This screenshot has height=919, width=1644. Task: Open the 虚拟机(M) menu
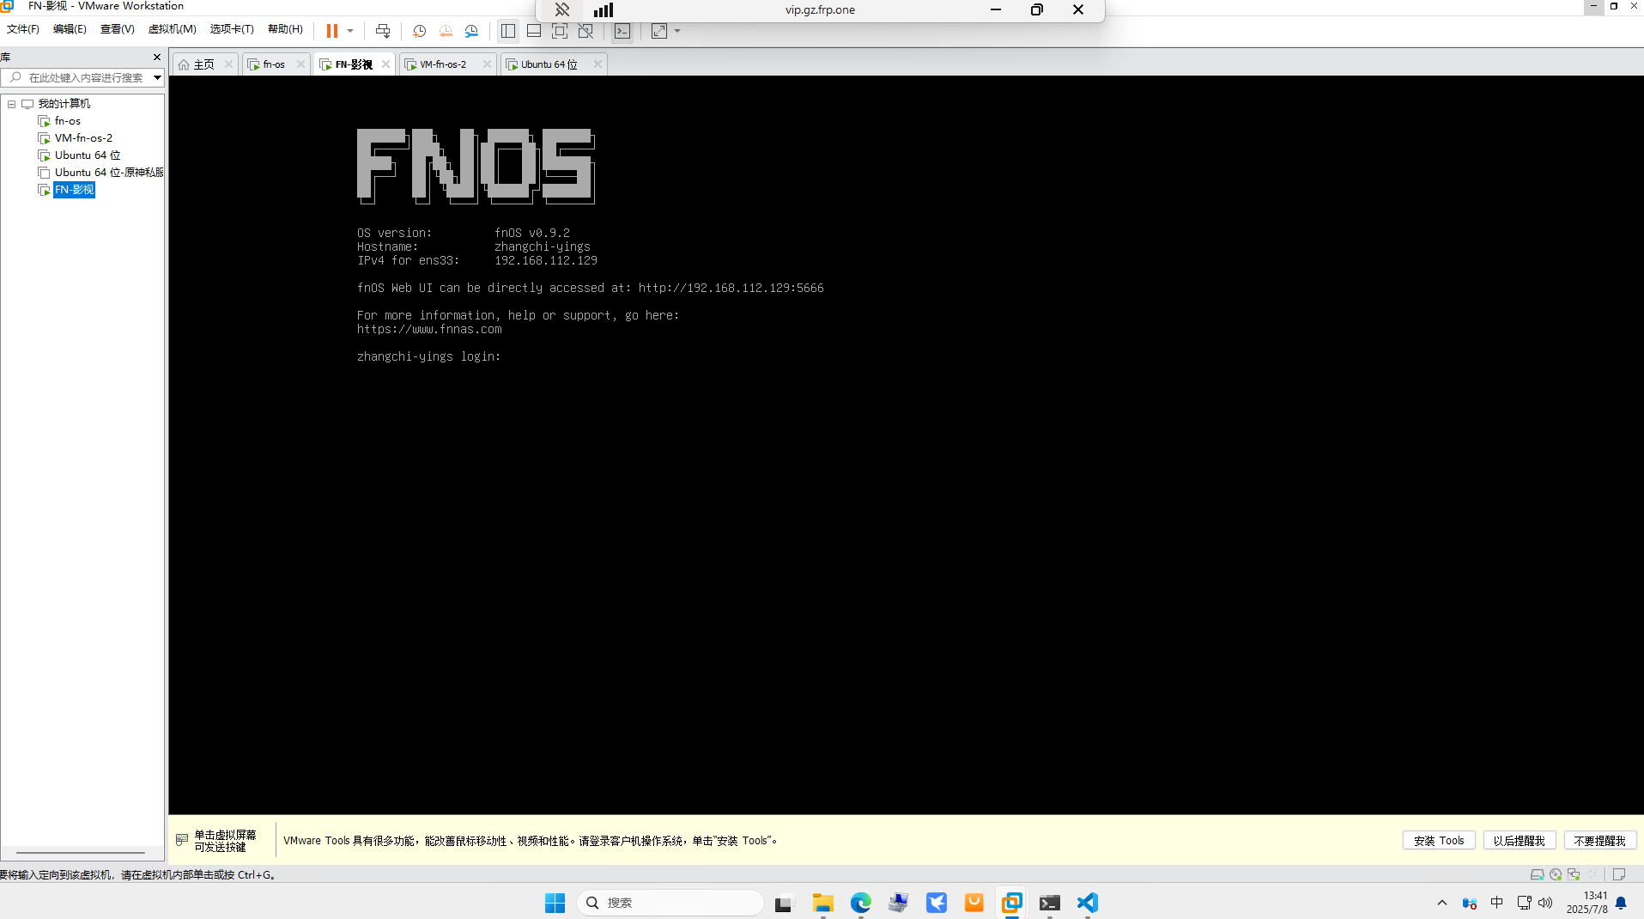tap(172, 29)
